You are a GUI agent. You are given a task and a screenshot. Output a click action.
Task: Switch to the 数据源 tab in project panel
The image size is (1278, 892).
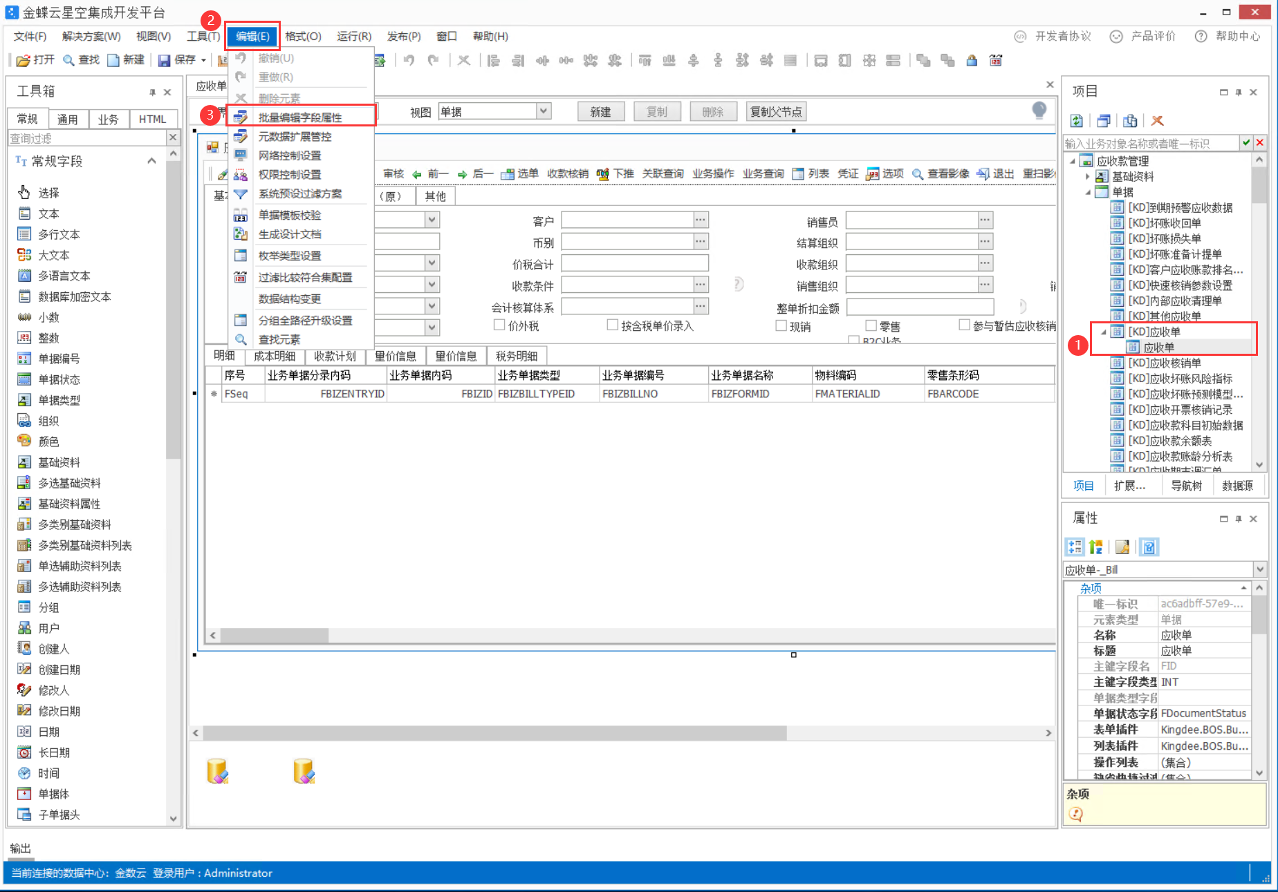pos(1237,486)
